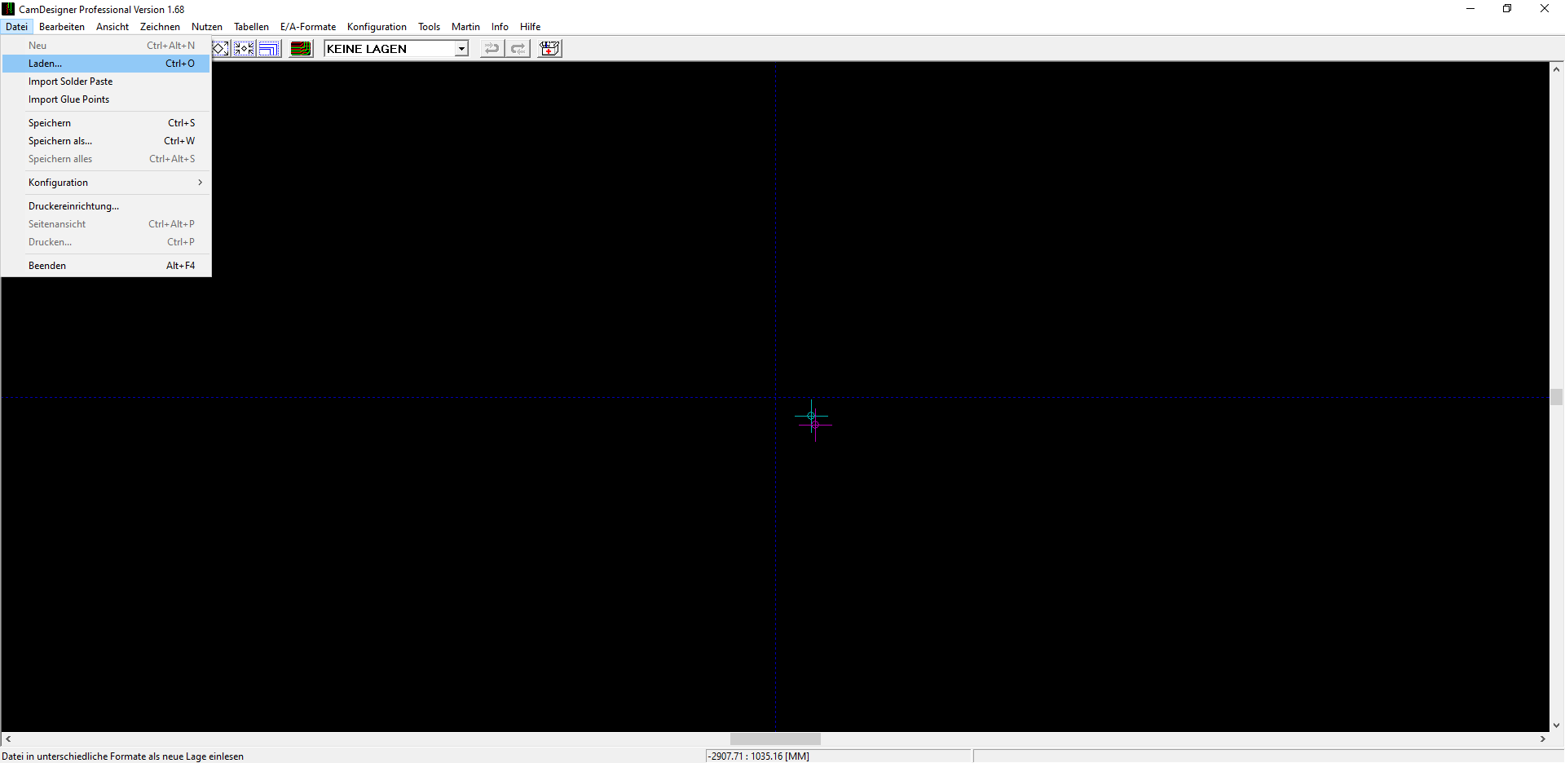Click the undo arrow toolbar button

pos(492,49)
